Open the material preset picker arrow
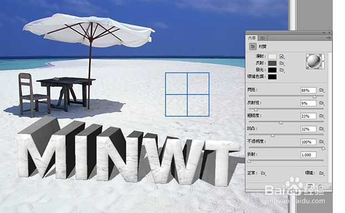This screenshot has height=213, width=345. [323, 61]
